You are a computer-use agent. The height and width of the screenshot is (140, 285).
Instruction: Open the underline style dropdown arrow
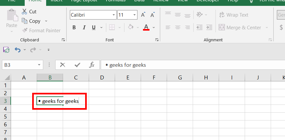101,27
